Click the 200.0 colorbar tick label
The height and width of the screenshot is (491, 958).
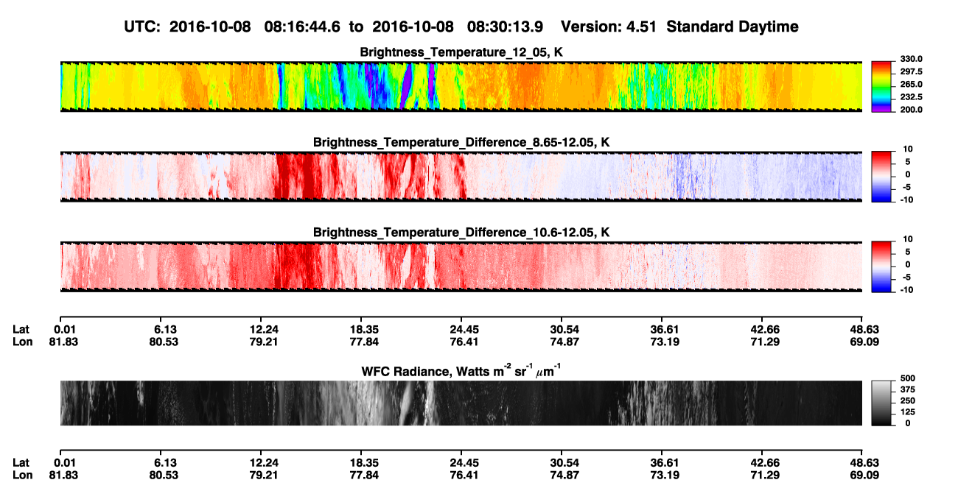click(911, 109)
